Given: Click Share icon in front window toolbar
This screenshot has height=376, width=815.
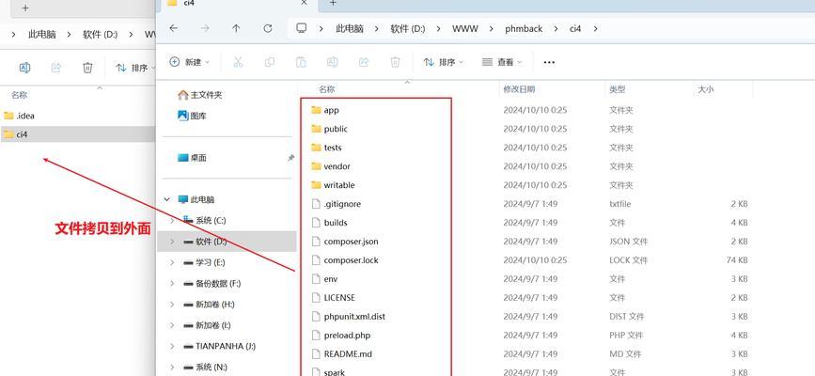Looking at the screenshot, I should [x=364, y=62].
